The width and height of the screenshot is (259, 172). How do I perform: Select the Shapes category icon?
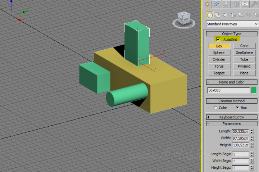point(217,15)
